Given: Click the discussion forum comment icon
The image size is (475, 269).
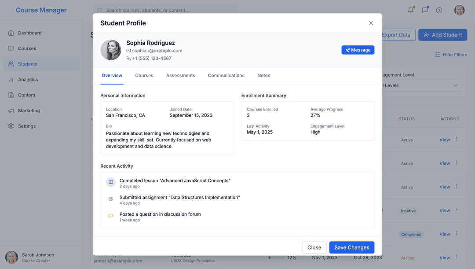Looking at the screenshot, I should pyautogui.click(x=111, y=216).
